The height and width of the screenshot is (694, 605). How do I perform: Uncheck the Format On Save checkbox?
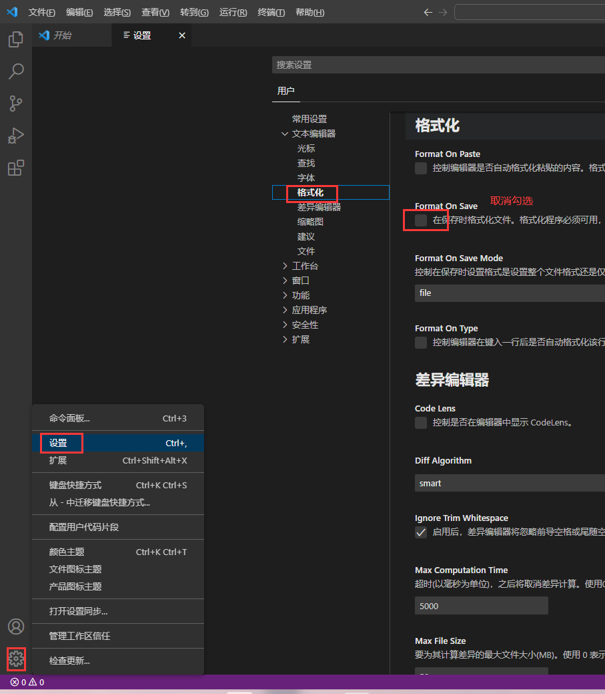pyautogui.click(x=421, y=220)
